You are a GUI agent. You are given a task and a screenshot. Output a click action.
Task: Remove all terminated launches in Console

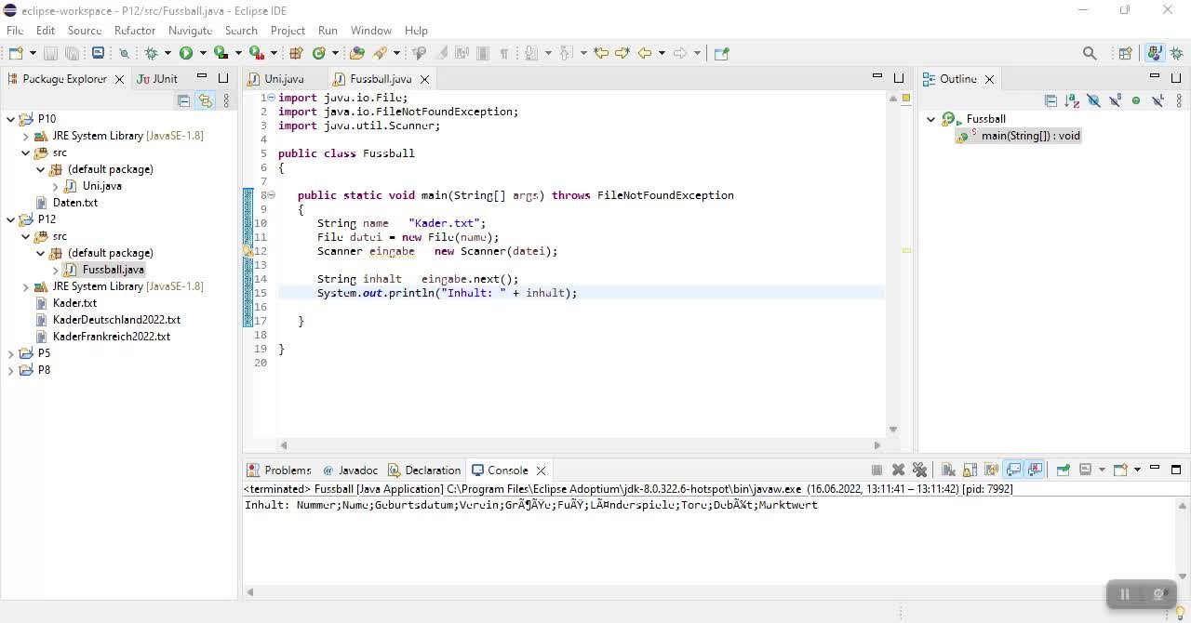920,470
